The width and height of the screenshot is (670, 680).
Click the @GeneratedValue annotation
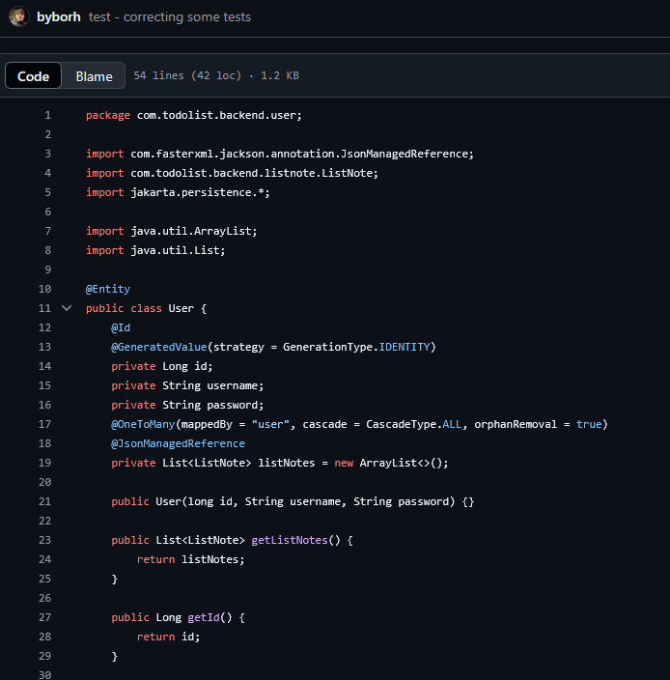160,347
